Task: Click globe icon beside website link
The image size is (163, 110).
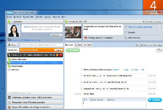Action: coord(126,27)
